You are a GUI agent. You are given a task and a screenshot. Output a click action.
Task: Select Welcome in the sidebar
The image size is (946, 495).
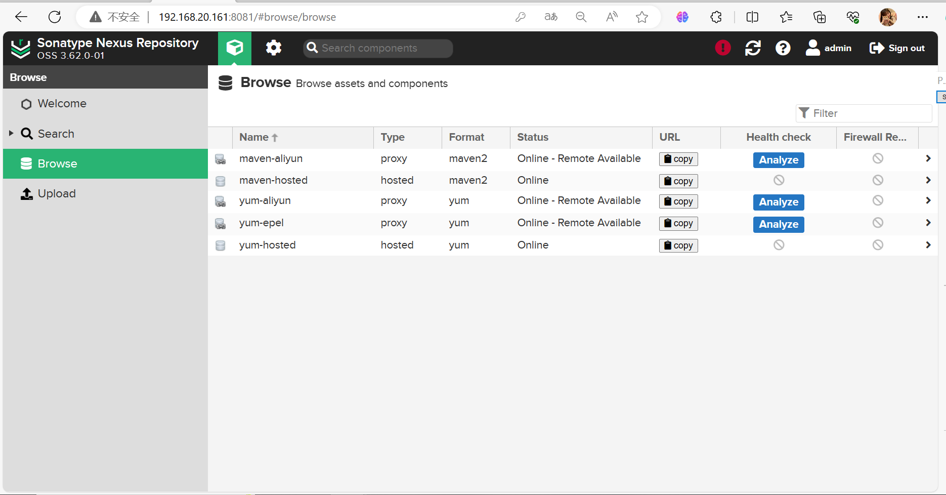[105, 104]
